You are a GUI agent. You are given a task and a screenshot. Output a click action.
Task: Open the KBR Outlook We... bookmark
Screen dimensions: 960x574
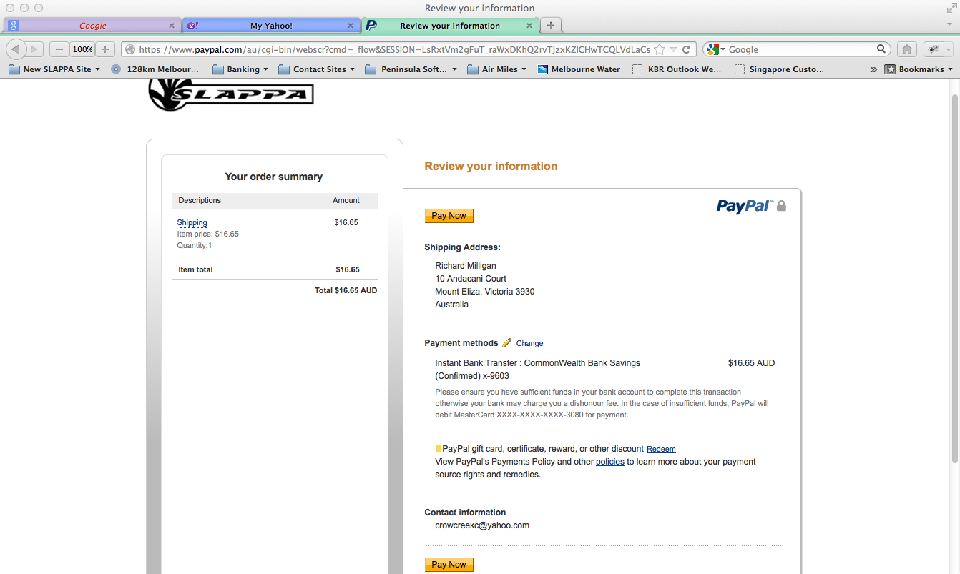[x=677, y=69]
